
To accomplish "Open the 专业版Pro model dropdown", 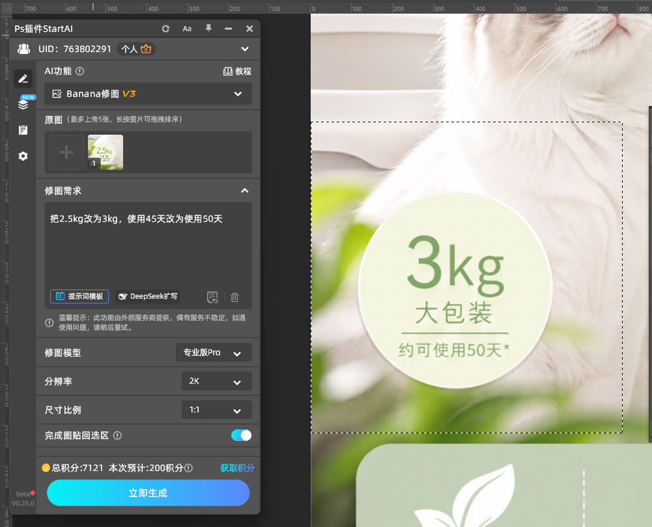I will [214, 353].
